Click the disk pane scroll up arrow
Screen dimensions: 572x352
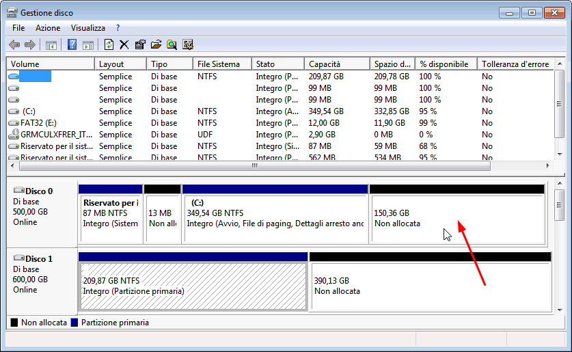(560, 183)
